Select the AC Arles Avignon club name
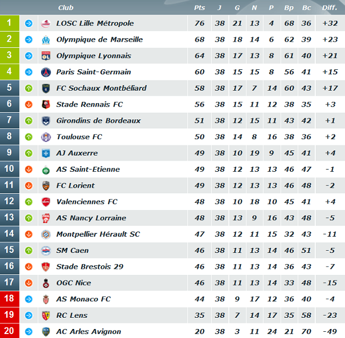This screenshot has width=345, height=338. pos(89,332)
